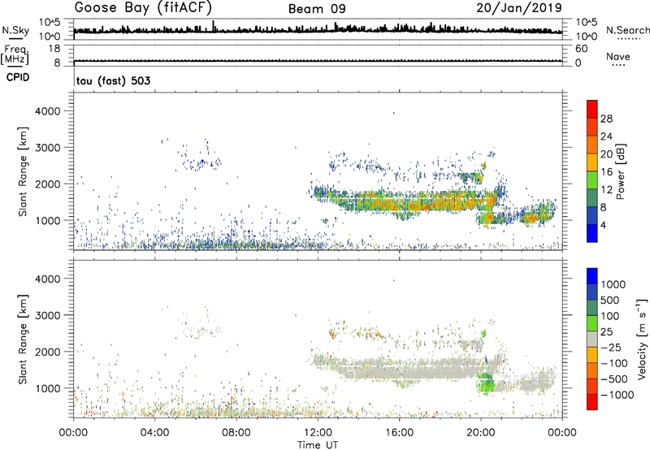The width and height of the screenshot is (650, 450).
Task: Click the "Power [dB]" color bar title
Action: 620,171
